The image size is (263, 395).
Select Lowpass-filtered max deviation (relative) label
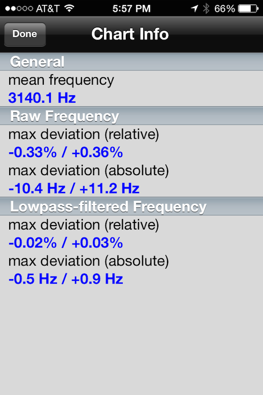point(84,225)
